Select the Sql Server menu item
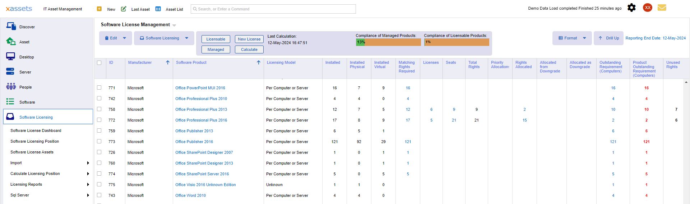 [20, 195]
